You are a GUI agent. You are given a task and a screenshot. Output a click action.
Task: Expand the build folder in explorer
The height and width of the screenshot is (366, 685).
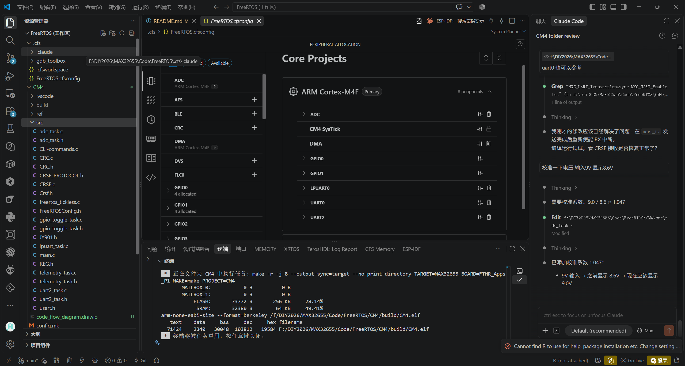click(32, 105)
